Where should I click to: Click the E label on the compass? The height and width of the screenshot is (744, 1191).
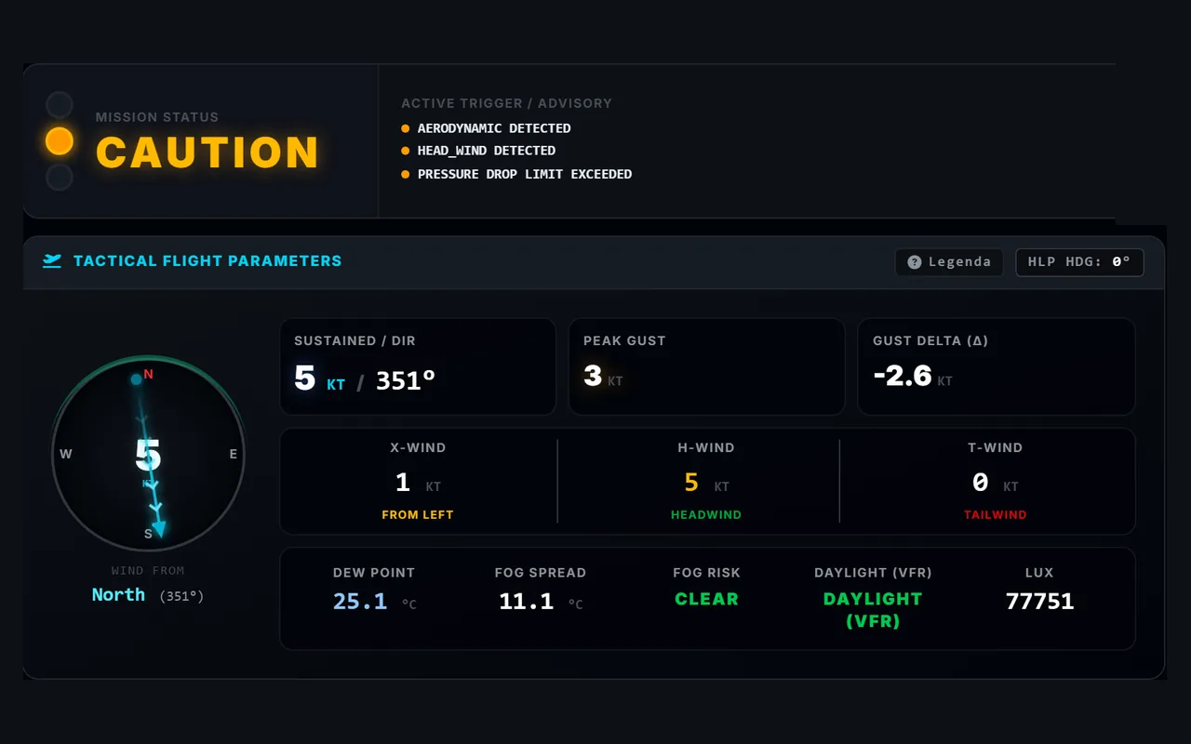coord(234,454)
